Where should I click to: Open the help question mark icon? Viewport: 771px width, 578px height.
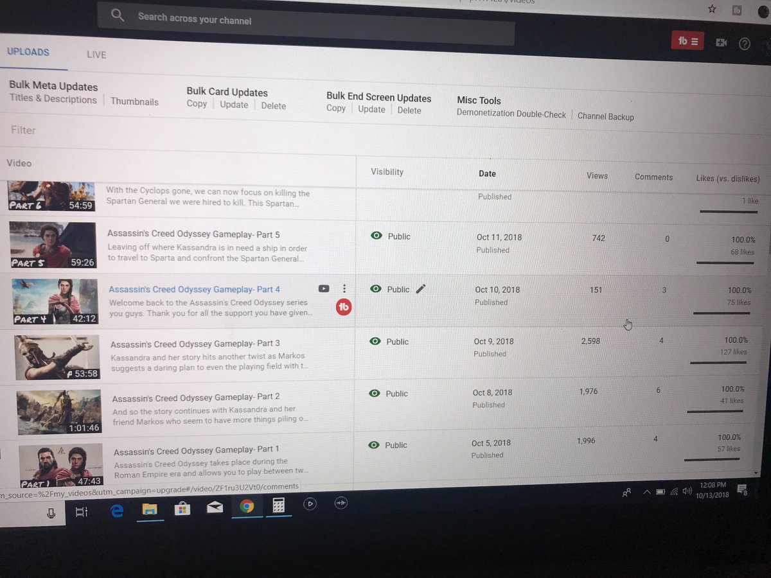(x=744, y=44)
